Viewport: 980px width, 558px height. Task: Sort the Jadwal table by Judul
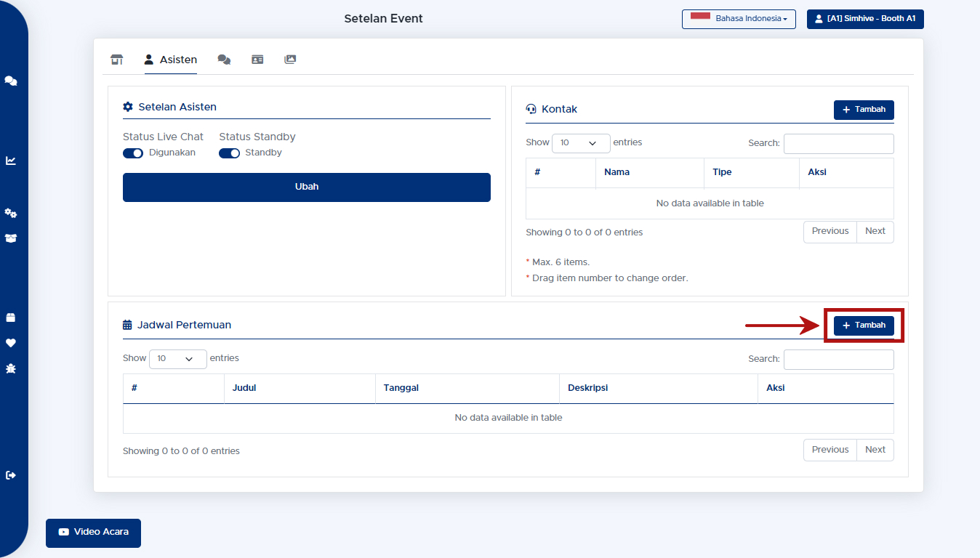(300, 388)
